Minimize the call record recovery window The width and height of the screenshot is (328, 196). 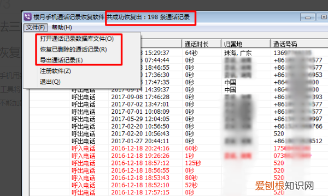[x=308, y=17]
